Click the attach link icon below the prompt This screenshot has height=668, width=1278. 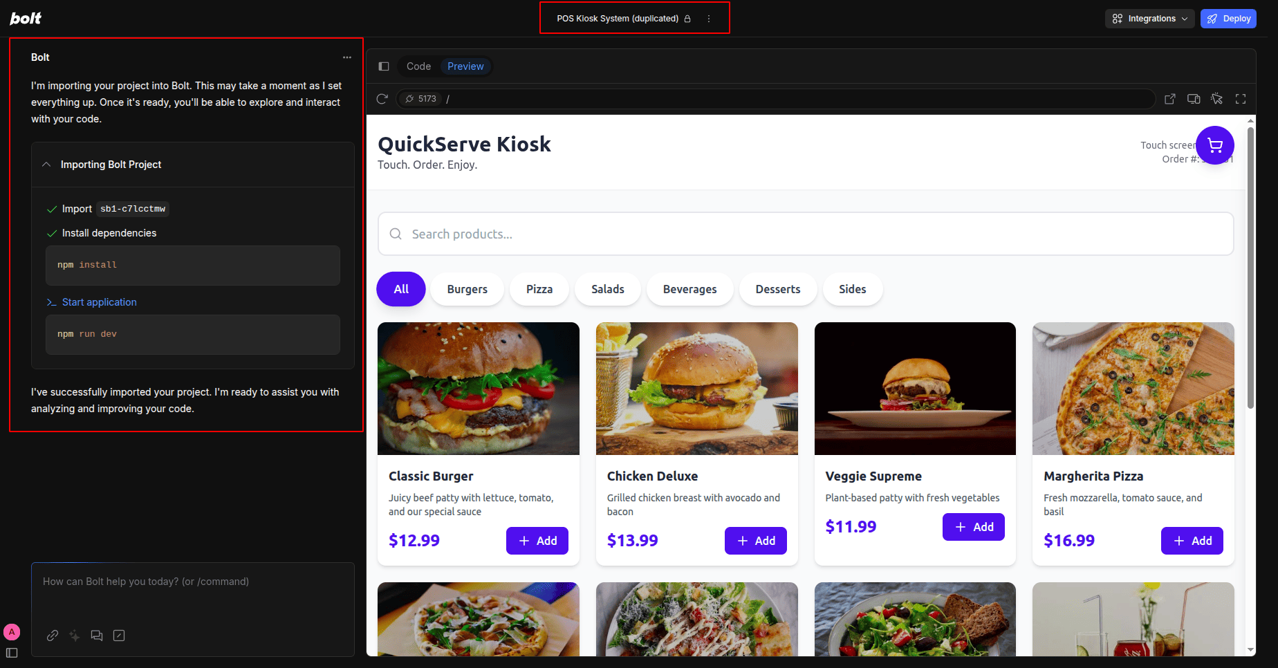(x=53, y=635)
